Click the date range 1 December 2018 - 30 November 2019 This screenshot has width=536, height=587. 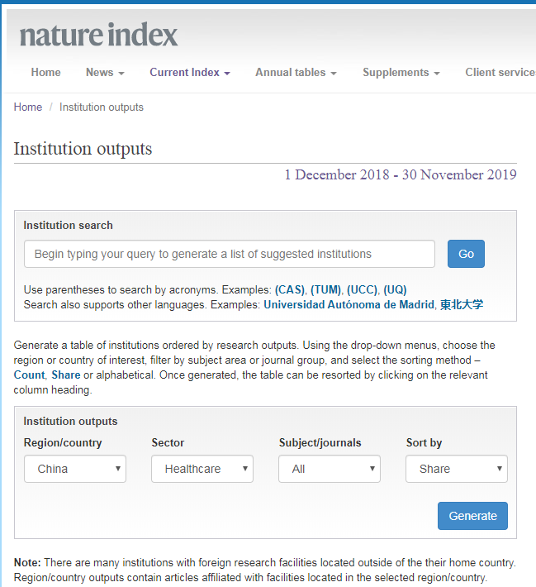(401, 174)
